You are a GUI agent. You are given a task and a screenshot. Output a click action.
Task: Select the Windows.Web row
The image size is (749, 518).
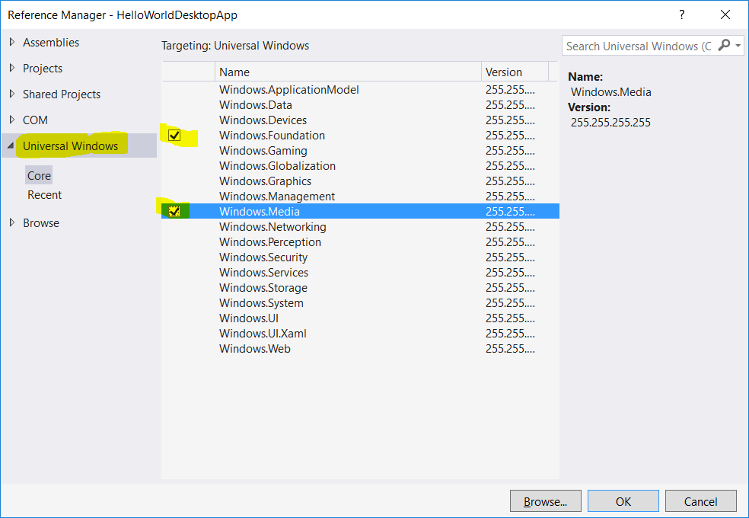click(360, 350)
